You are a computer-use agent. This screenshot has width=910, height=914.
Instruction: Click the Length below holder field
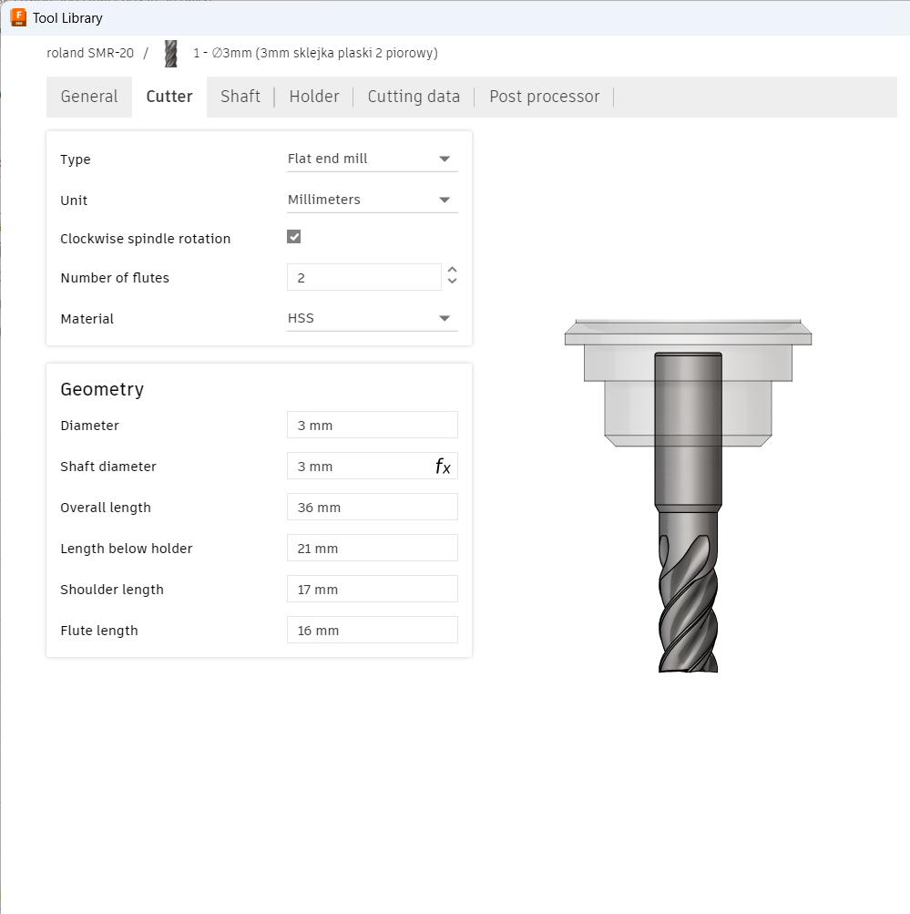click(373, 548)
